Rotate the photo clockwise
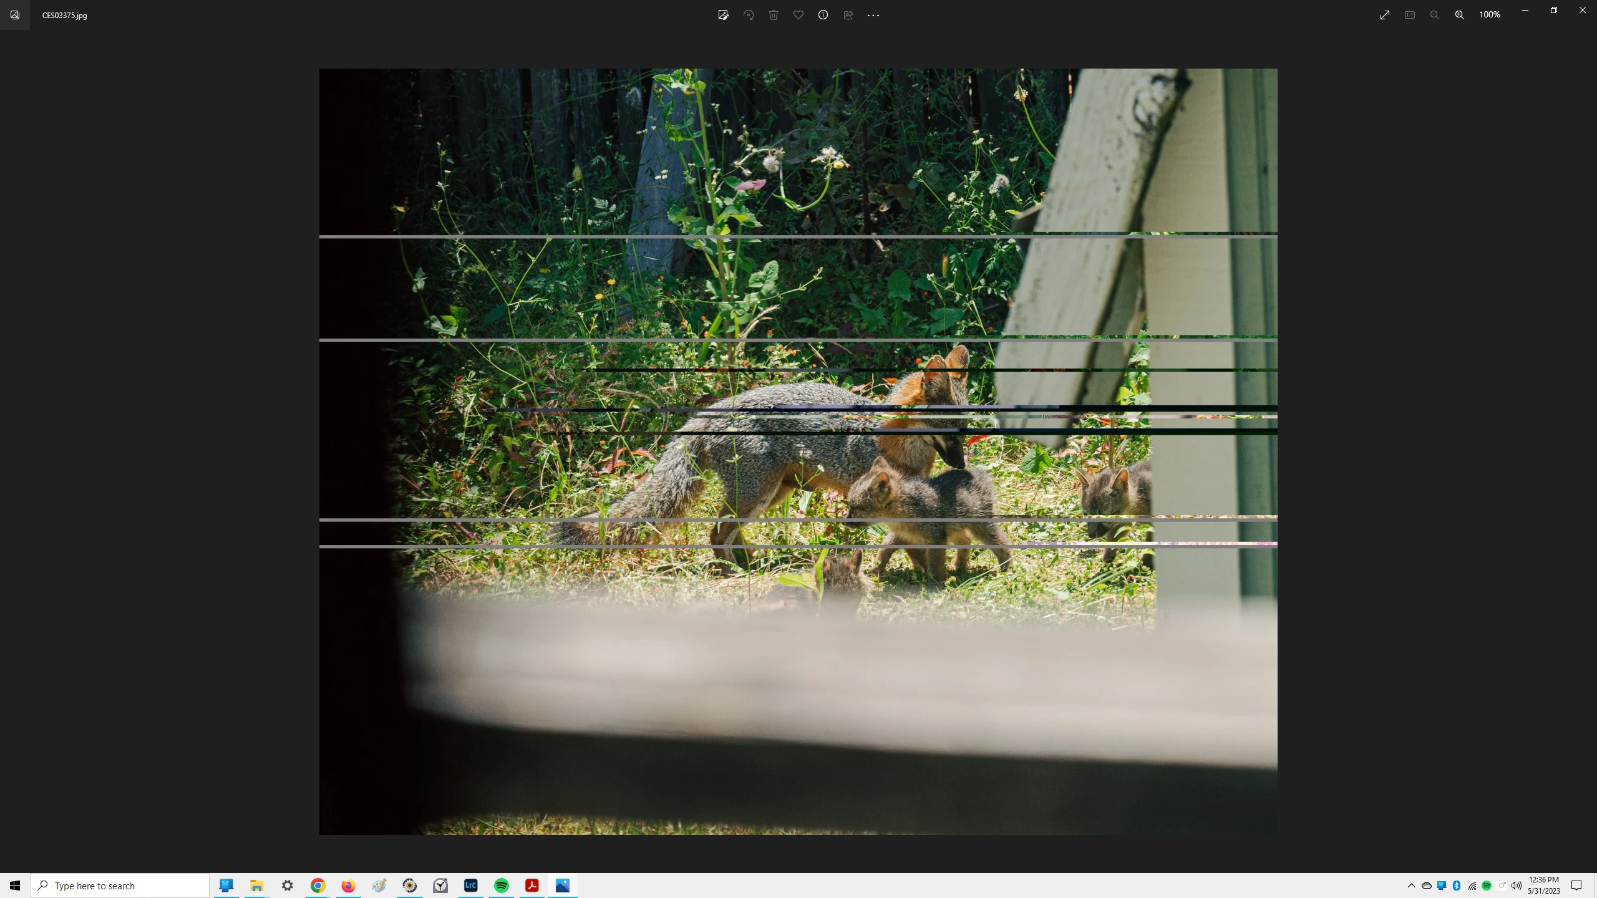Screen dimensions: 1597x898 (749, 15)
